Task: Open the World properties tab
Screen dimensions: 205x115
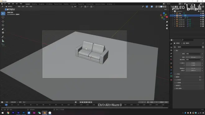Action: coord(171,60)
